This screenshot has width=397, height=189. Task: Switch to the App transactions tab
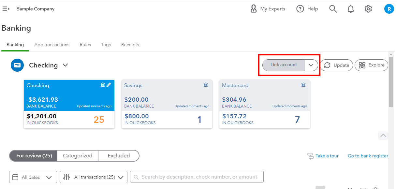(52, 45)
